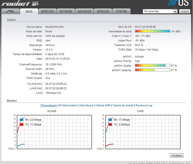Click the LAN0 MAC 00:27:22:29:6B:C2

(x=56, y=88)
